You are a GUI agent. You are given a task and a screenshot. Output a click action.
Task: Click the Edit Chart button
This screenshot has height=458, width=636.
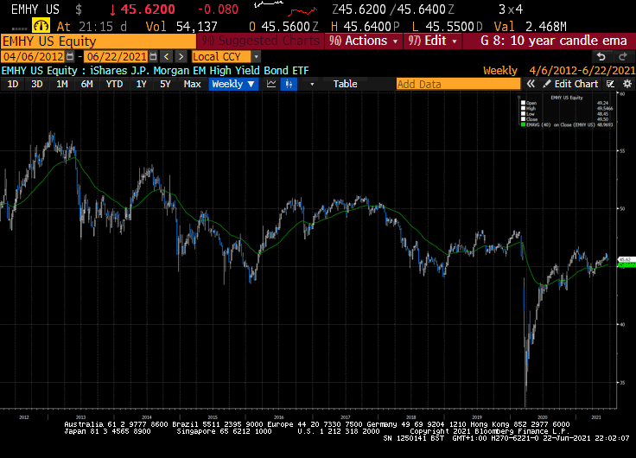coord(571,84)
